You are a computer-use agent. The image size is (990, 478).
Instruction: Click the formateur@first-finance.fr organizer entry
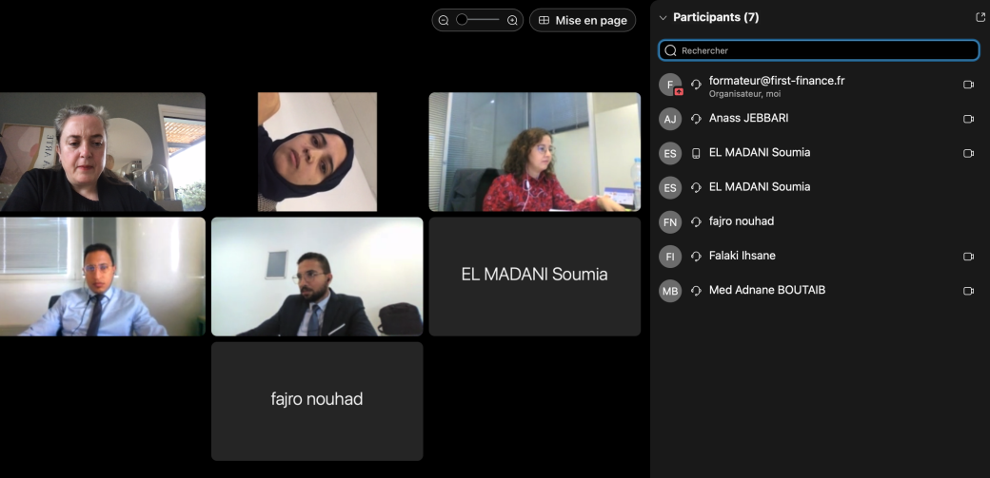coord(776,82)
